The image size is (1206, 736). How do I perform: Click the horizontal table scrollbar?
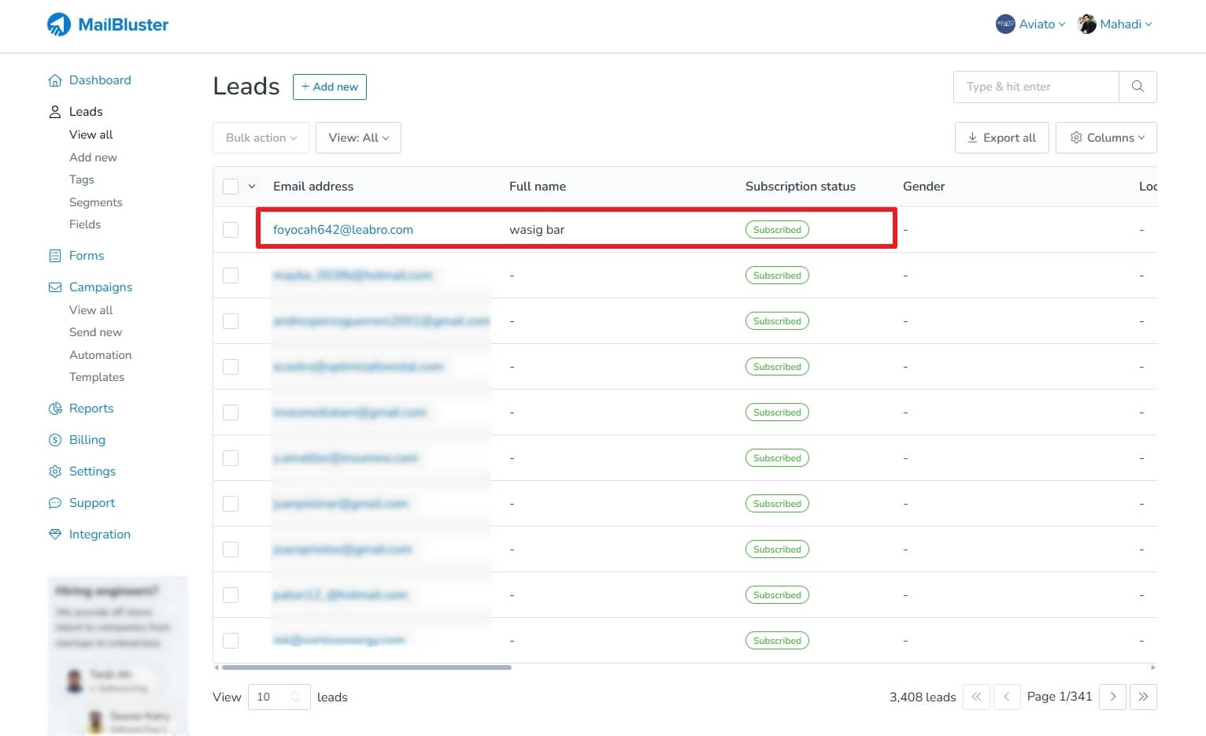tap(367, 668)
